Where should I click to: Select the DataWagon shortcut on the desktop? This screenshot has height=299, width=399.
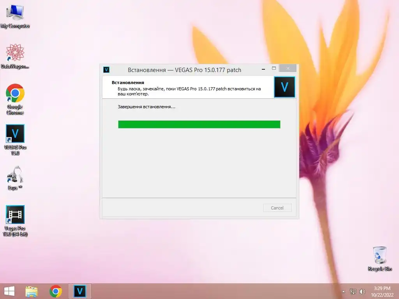(15, 56)
